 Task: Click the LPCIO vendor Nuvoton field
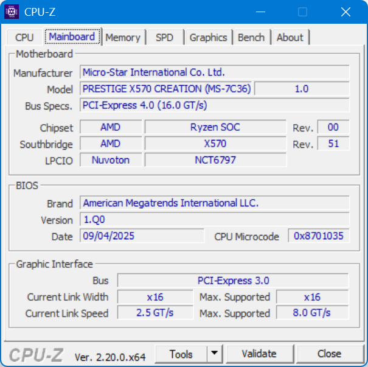point(111,160)
